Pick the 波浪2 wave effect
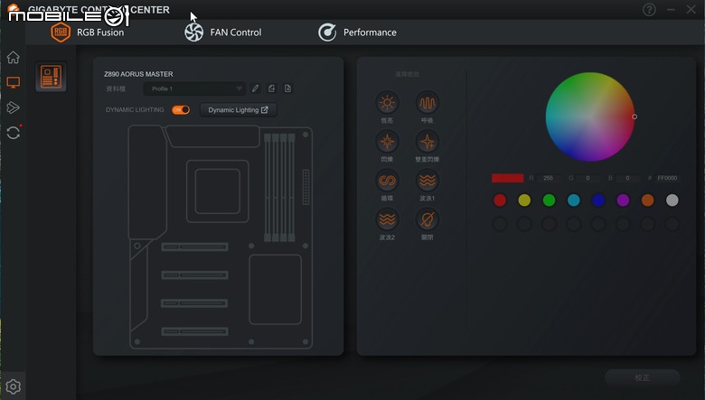This screenshot has height=400, width=705. coord(387,219)
